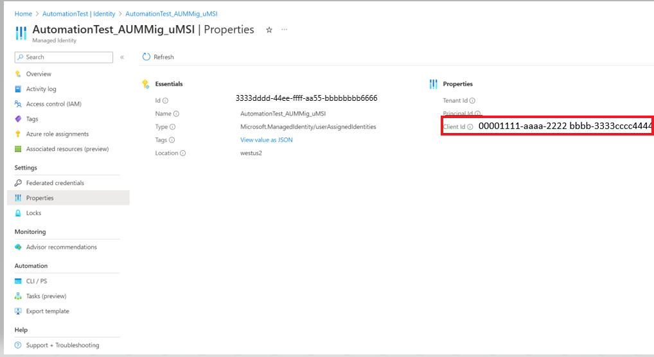Click info icon next to Tenant Id
Image resolution: width=654 pixels, height=357 pixels.
[472, 101]
